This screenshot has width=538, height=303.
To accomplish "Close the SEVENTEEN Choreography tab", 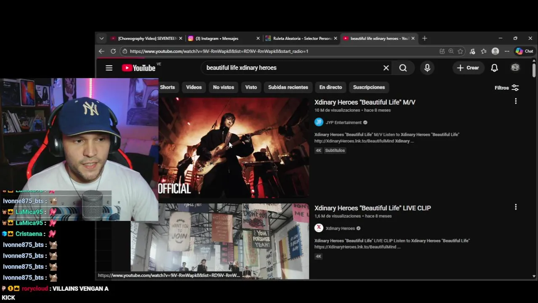I will pyautogui.click(x=181, y=38).
